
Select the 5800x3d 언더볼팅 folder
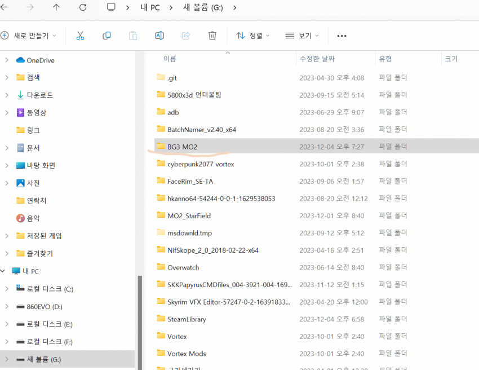coord(194,95)
